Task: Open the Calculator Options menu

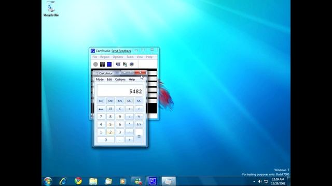Action: click(120, 79)
